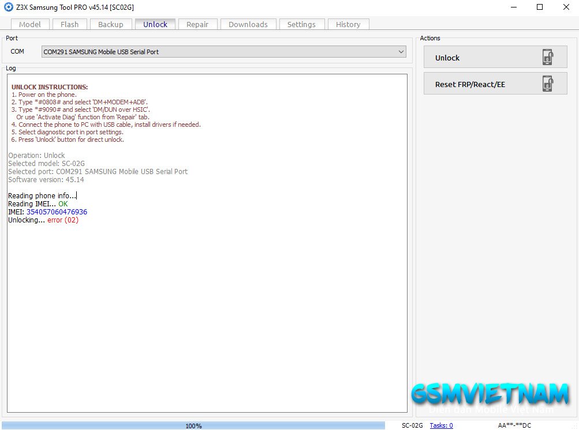Select the Unlock tab

click(x=155, y=24)
